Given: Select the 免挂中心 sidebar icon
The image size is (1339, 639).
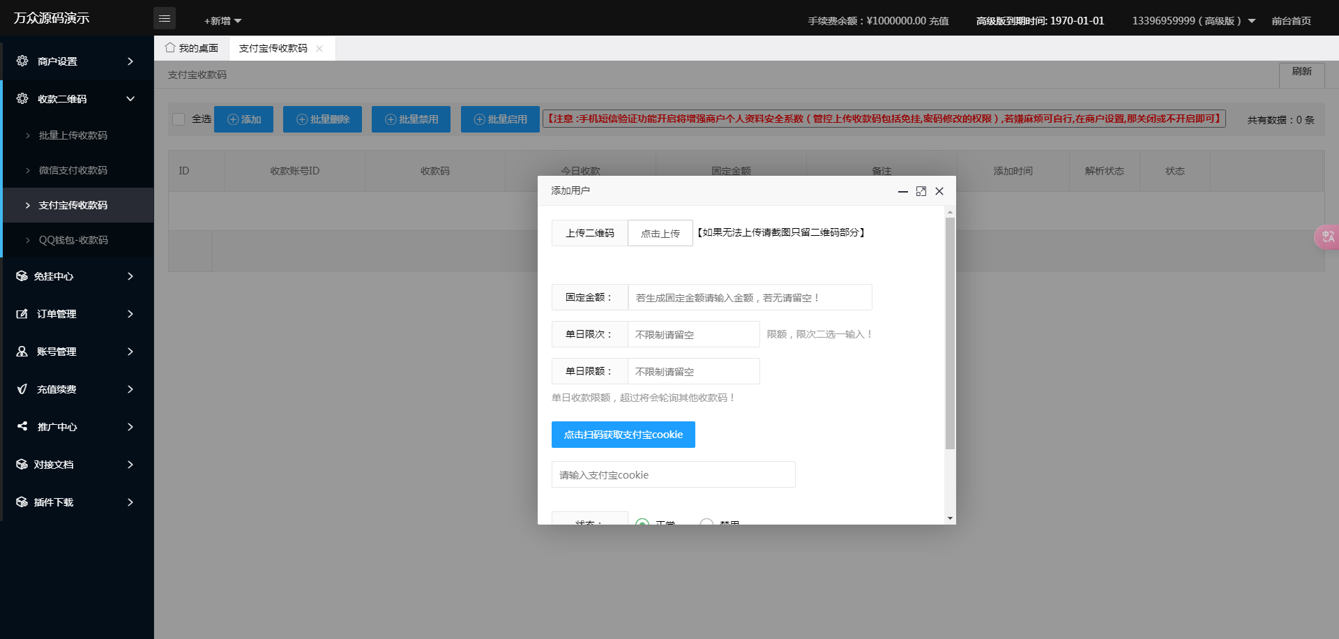Looking at the screenshot, I should [22, 276].
